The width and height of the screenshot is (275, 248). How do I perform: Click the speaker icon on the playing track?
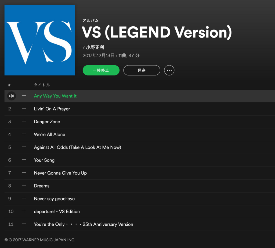click(11, 96)
